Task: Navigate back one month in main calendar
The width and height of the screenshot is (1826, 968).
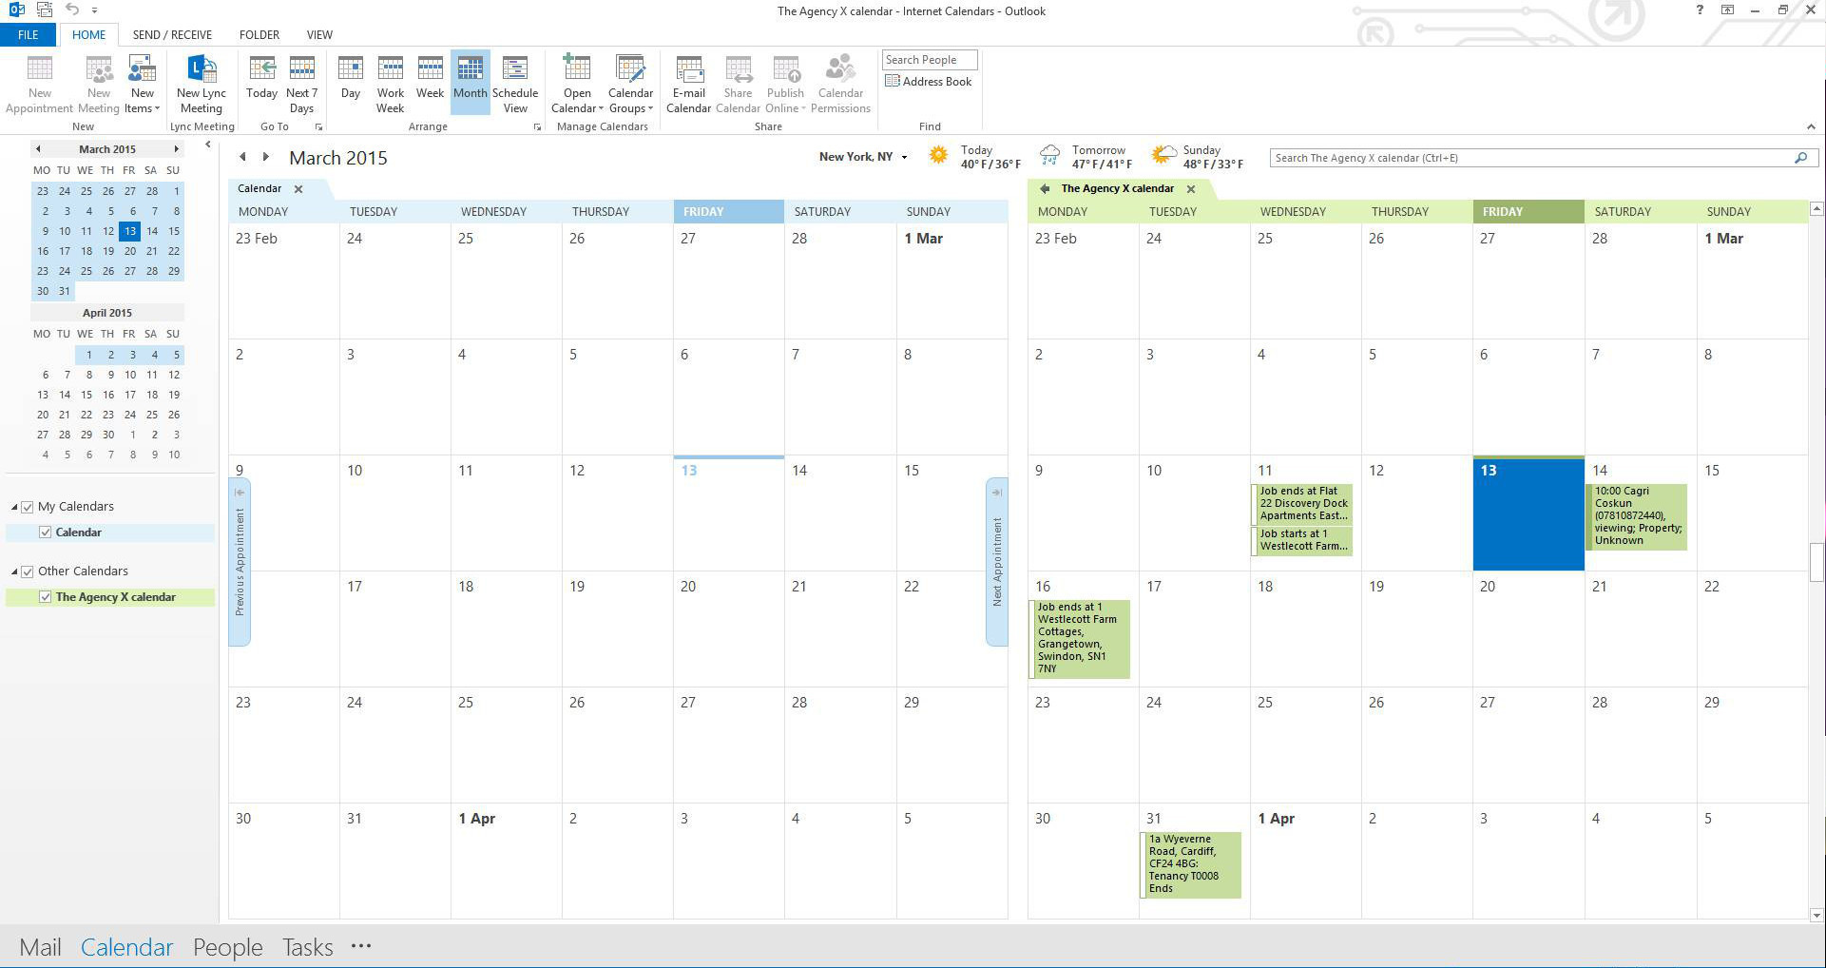Action: 242,157
